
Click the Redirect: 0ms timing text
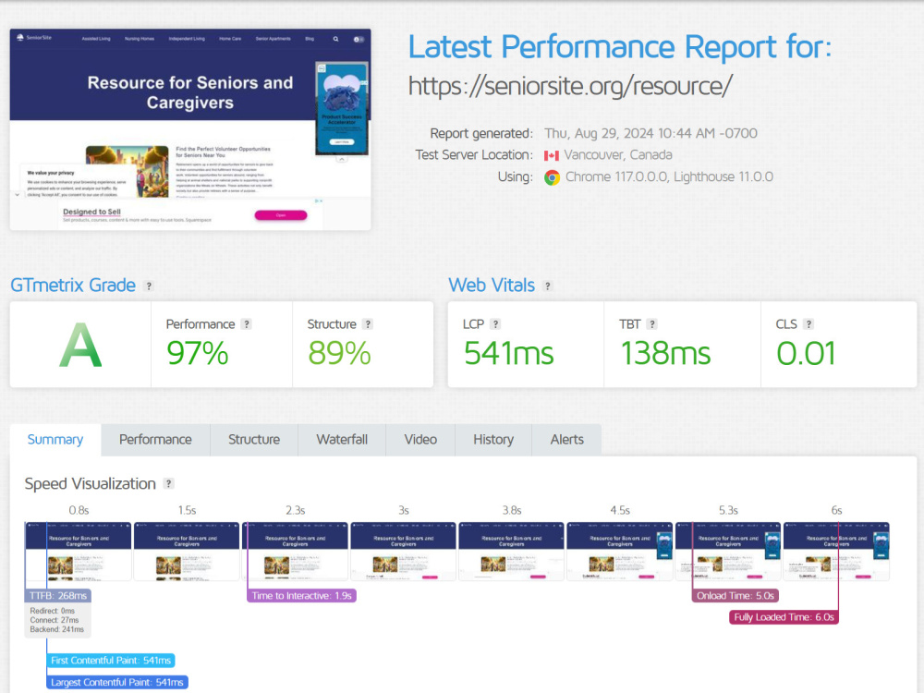[53, 611]
